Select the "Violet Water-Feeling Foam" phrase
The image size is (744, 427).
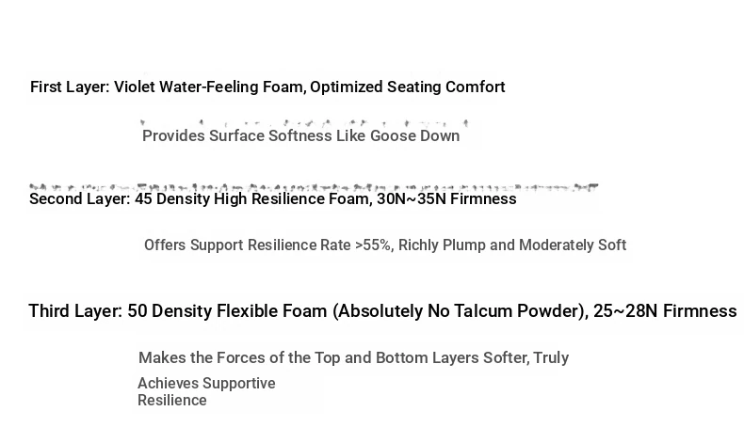210,87
